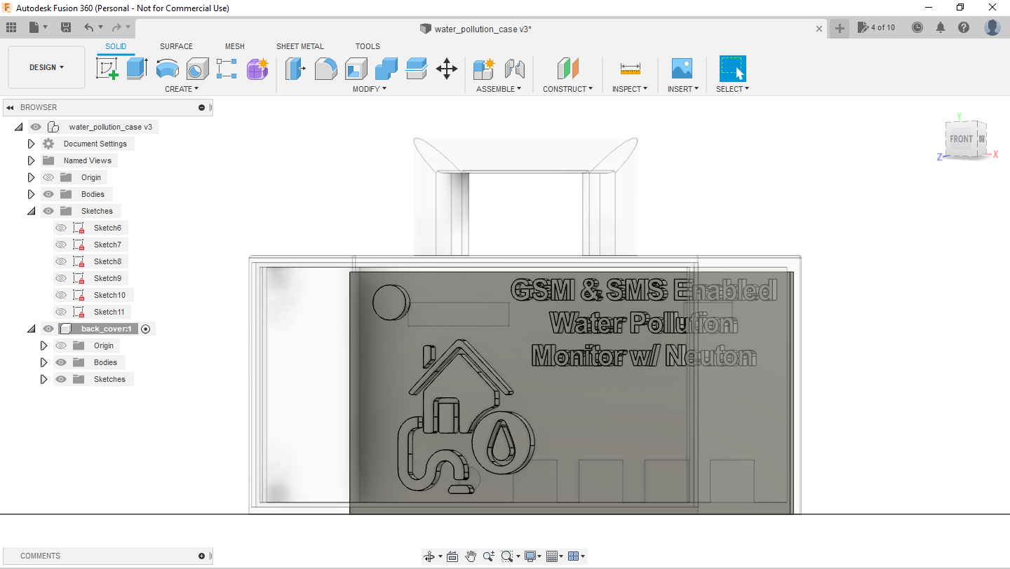Click the Redo arrow
This screenshot has height=569, width=1010.
pyautogui.click(x=116, y=27)
